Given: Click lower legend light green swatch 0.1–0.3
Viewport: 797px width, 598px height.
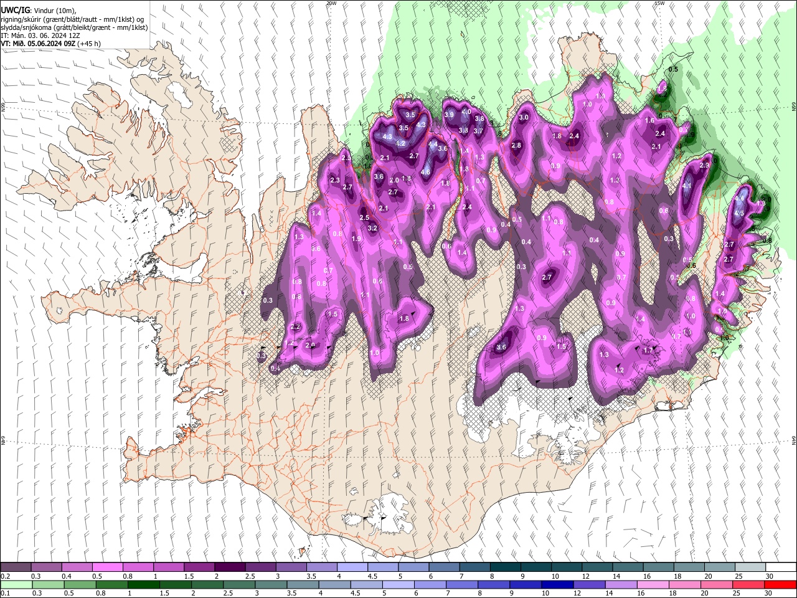Looking at the screenshot, I should tap(17, 584).
